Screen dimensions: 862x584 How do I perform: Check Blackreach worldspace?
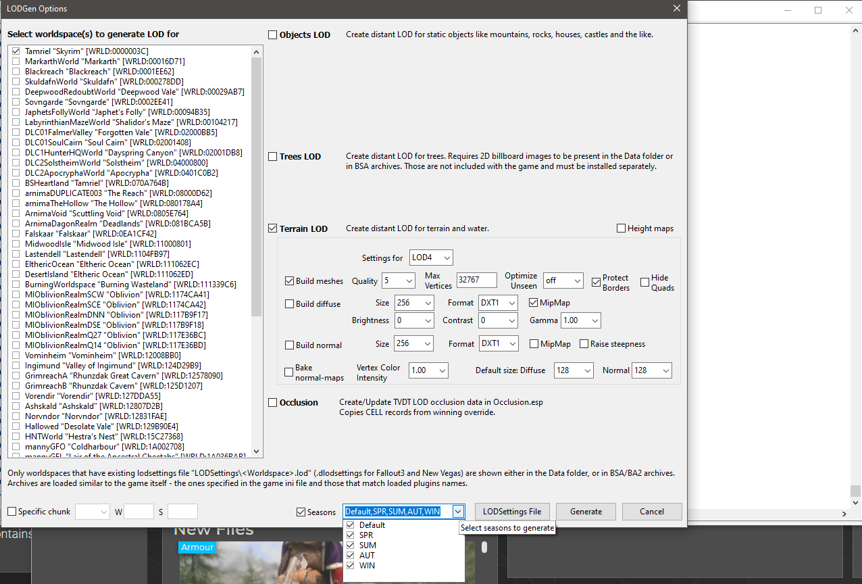coord(16,72)
